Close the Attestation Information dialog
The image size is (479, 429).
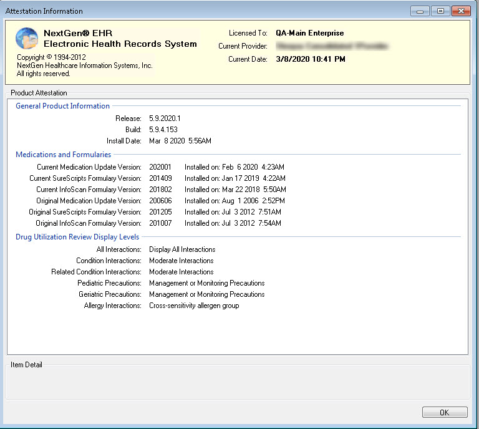(x=461, y=11)
